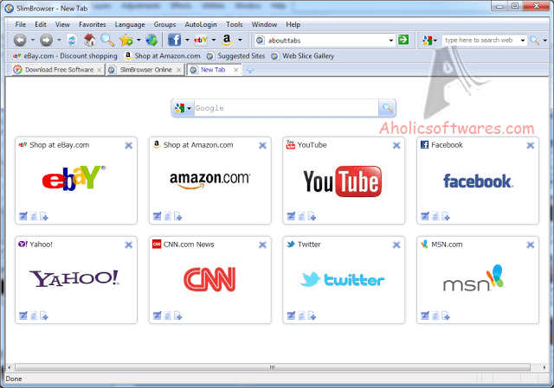The width and height of the screenshot is (554, 388).
Task: Click the Back navigation arrow
Action: [x=20, y=41]
